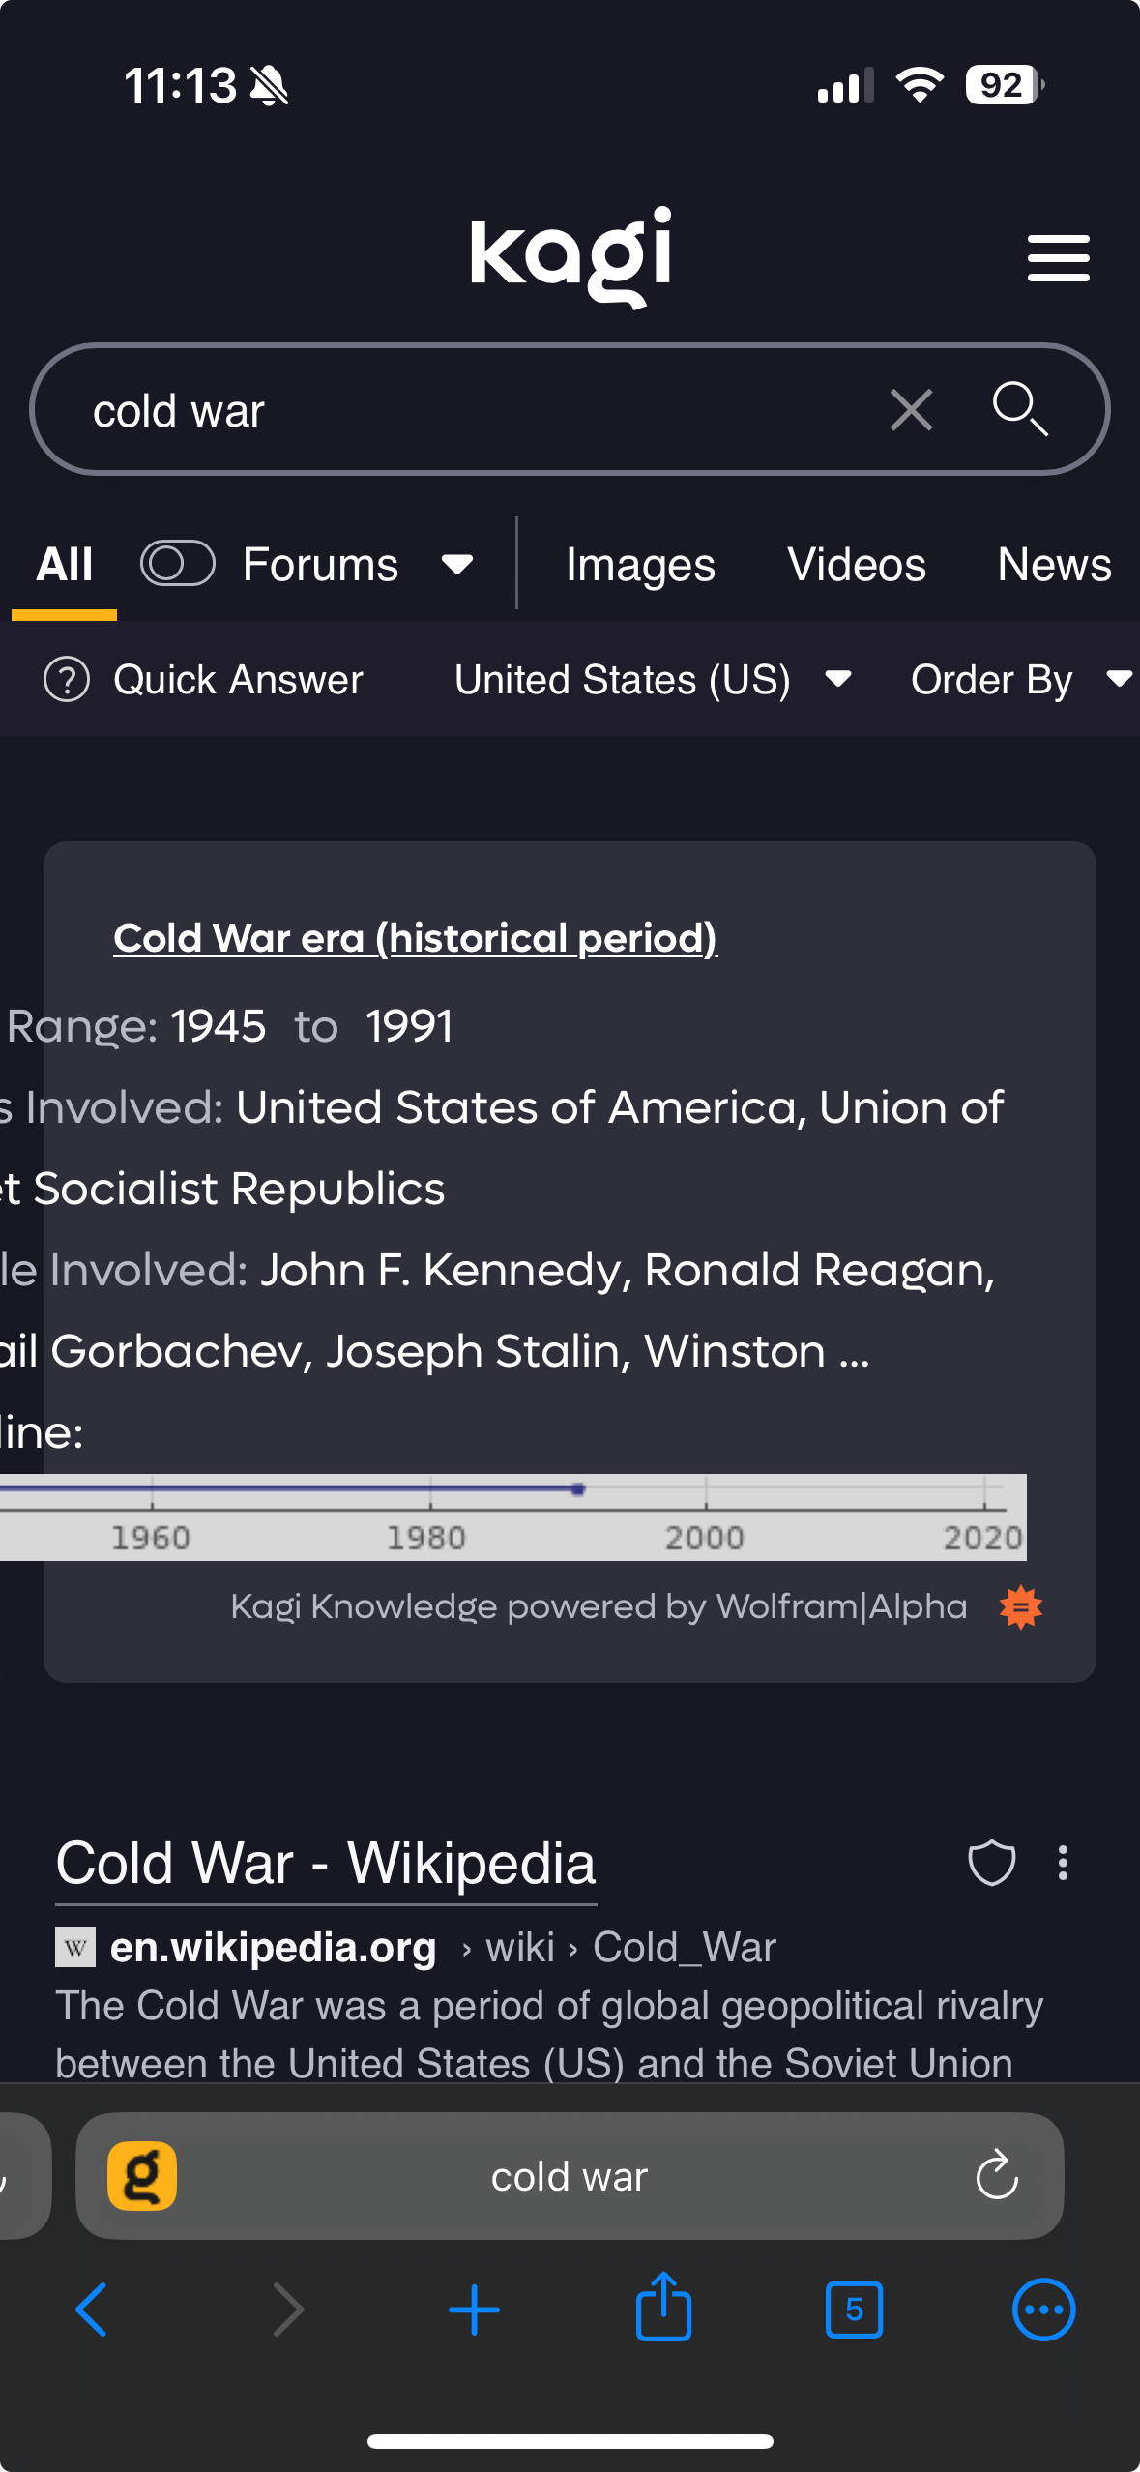Open the Cold War - Wikipedia result

click(x=326, y=1863)
